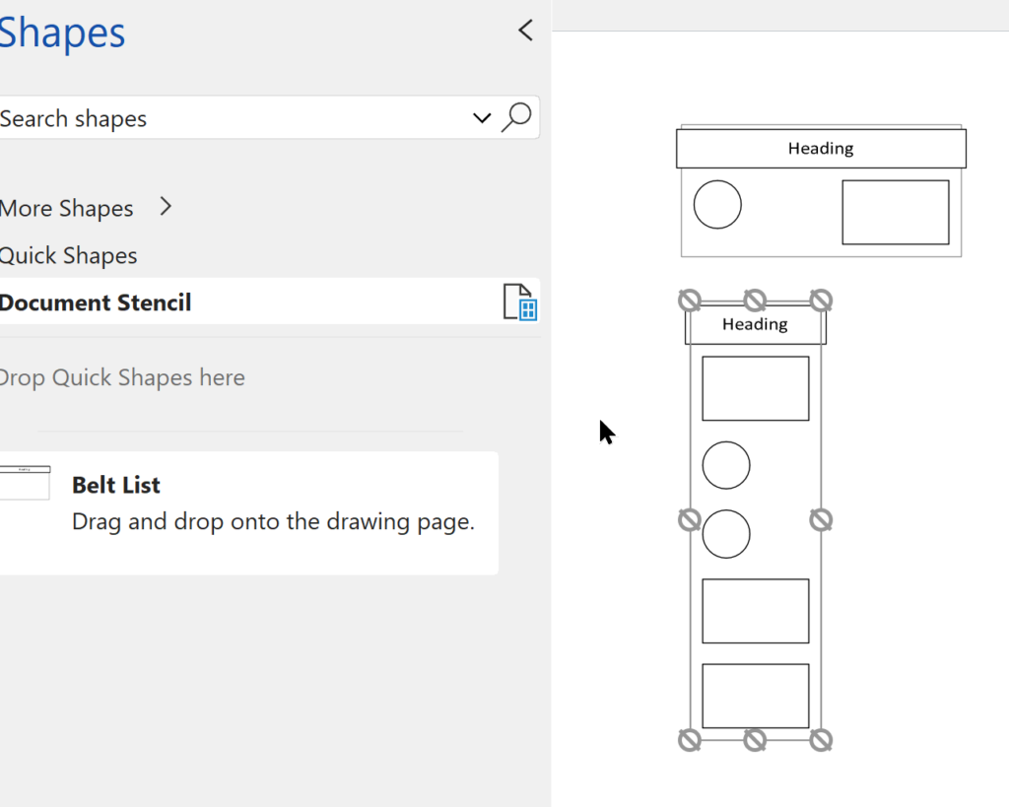Viewport: 1009px width, 807px height.
Task: Click the lock padlock icon on the shape's top-left corner
Action: (690, 301)
